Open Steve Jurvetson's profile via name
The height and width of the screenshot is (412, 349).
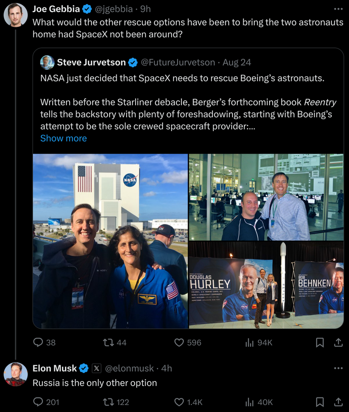91,62
